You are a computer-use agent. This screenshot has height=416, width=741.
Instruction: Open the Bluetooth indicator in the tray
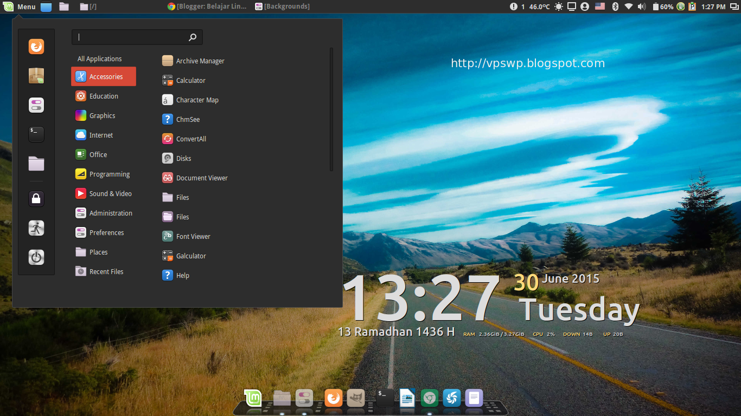[x=615, y=6]
